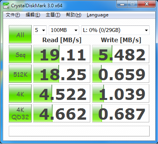Click the Write [MB/s] column header

(x=121, y=40)
